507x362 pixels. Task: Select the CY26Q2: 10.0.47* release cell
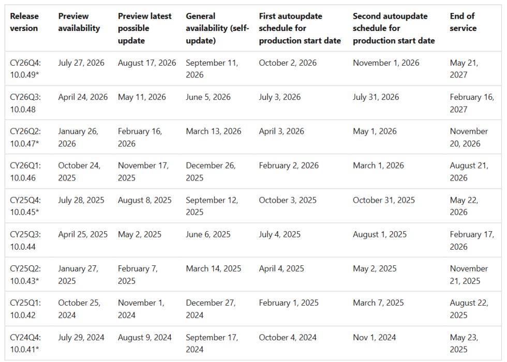pyautogui.click(x=25, y=137)
